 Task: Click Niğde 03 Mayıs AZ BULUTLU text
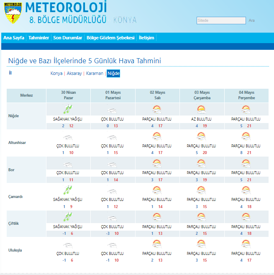pos(201,119)
